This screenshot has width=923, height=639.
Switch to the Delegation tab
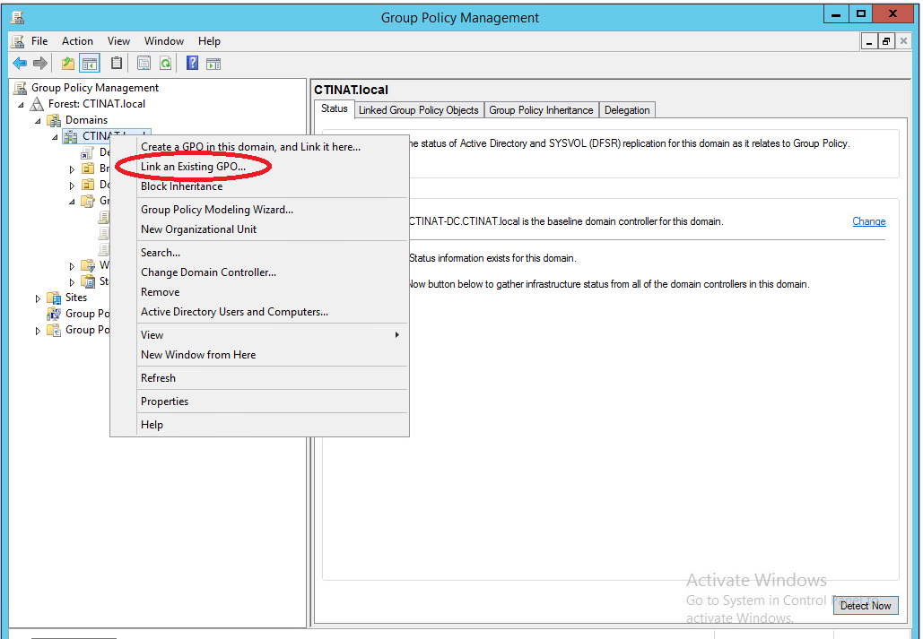coord(627,109)
